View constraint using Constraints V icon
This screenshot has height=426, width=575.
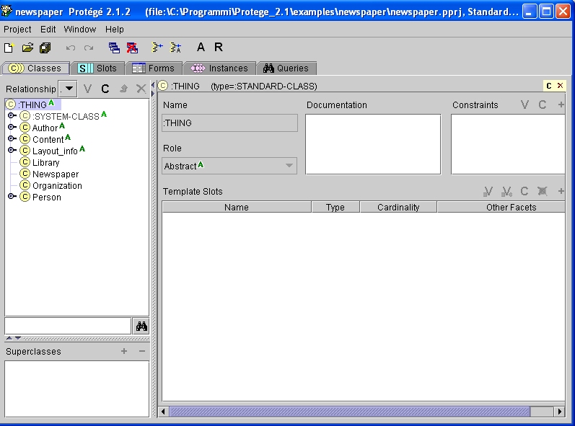[x=524, y=105]
